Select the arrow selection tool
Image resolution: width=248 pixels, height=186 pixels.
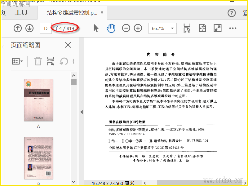96,28
